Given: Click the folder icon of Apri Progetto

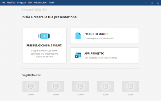Looking at the screenshot, I should click(78, 55).
